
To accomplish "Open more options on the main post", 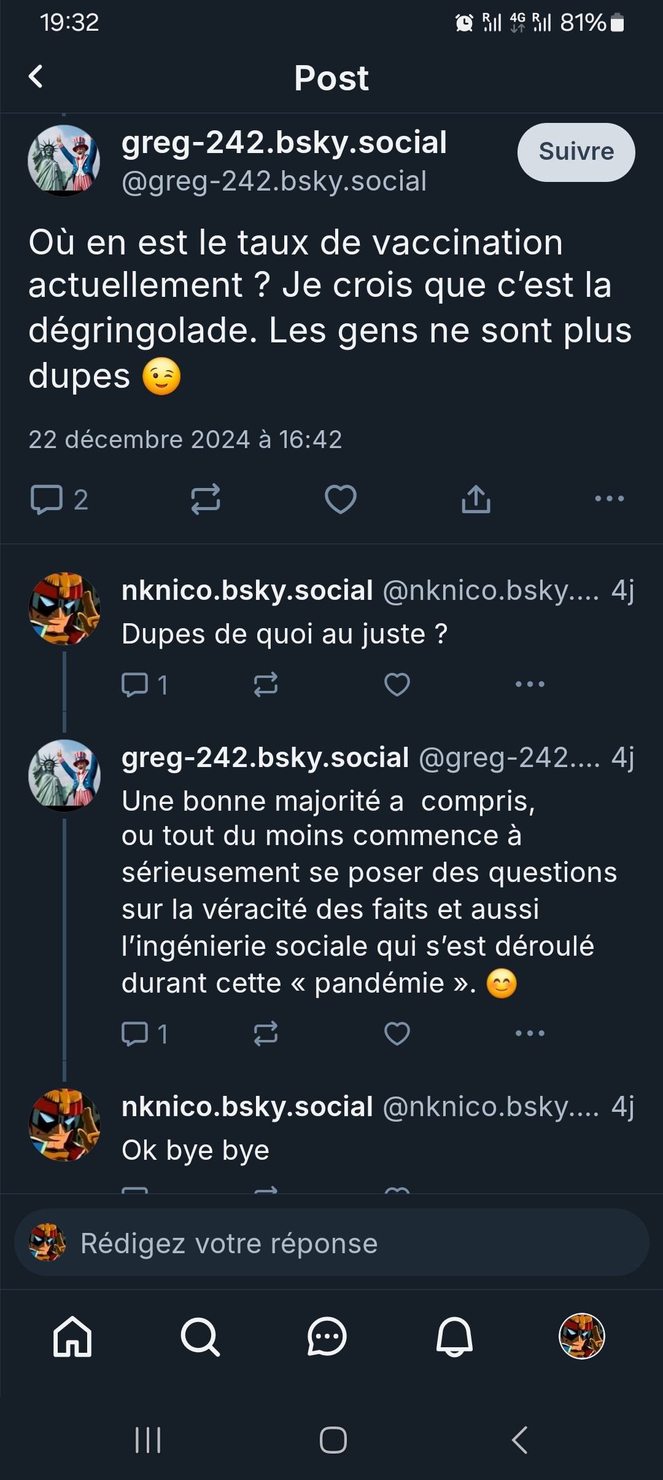I will click(x=610, y=499).
